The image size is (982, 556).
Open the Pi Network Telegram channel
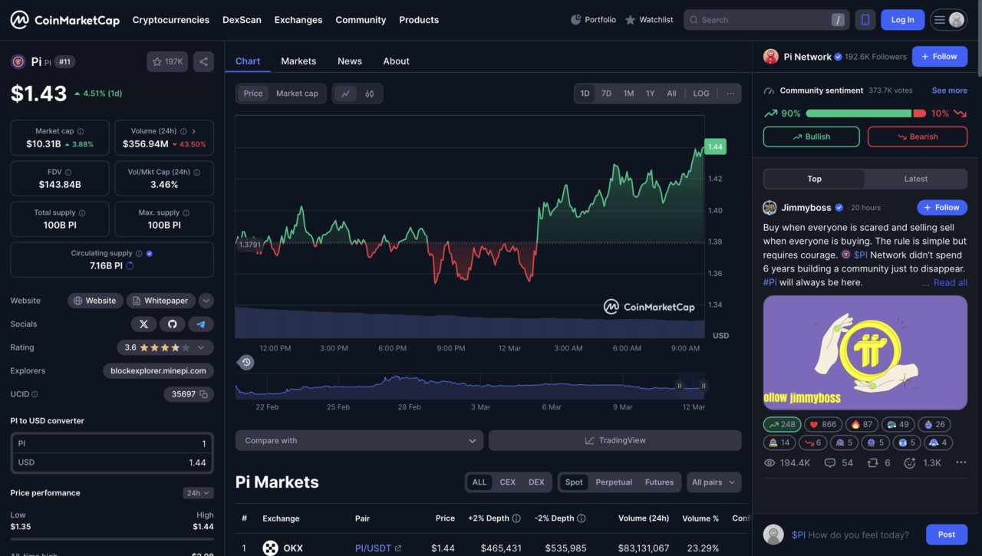pos(201,324)
